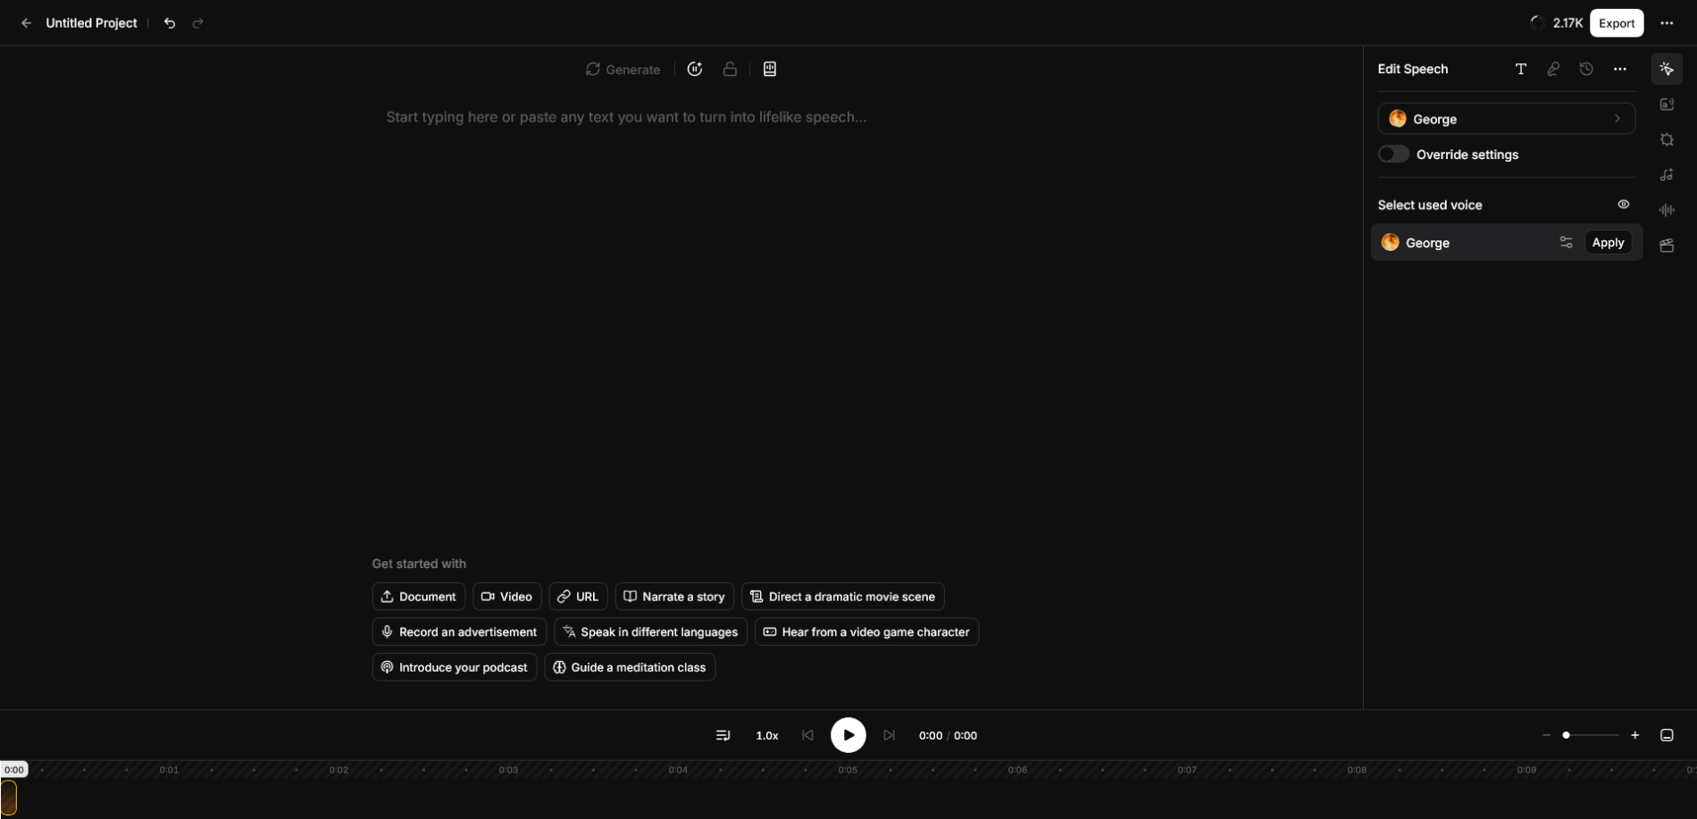The height and width of the screenshot is (819, 1697).
Task: Toggle the eye icon next to Select used voice
Action: coord(1624,205)
